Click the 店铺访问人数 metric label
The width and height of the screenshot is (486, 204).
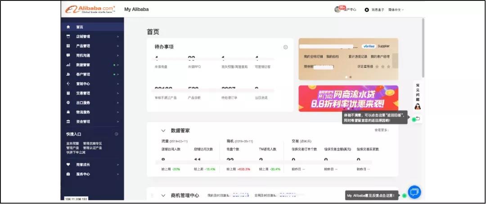pos(171,149)
